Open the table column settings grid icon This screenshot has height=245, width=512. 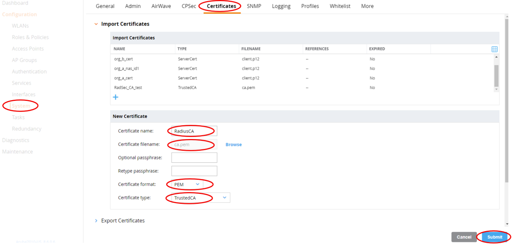click(494, 49)
